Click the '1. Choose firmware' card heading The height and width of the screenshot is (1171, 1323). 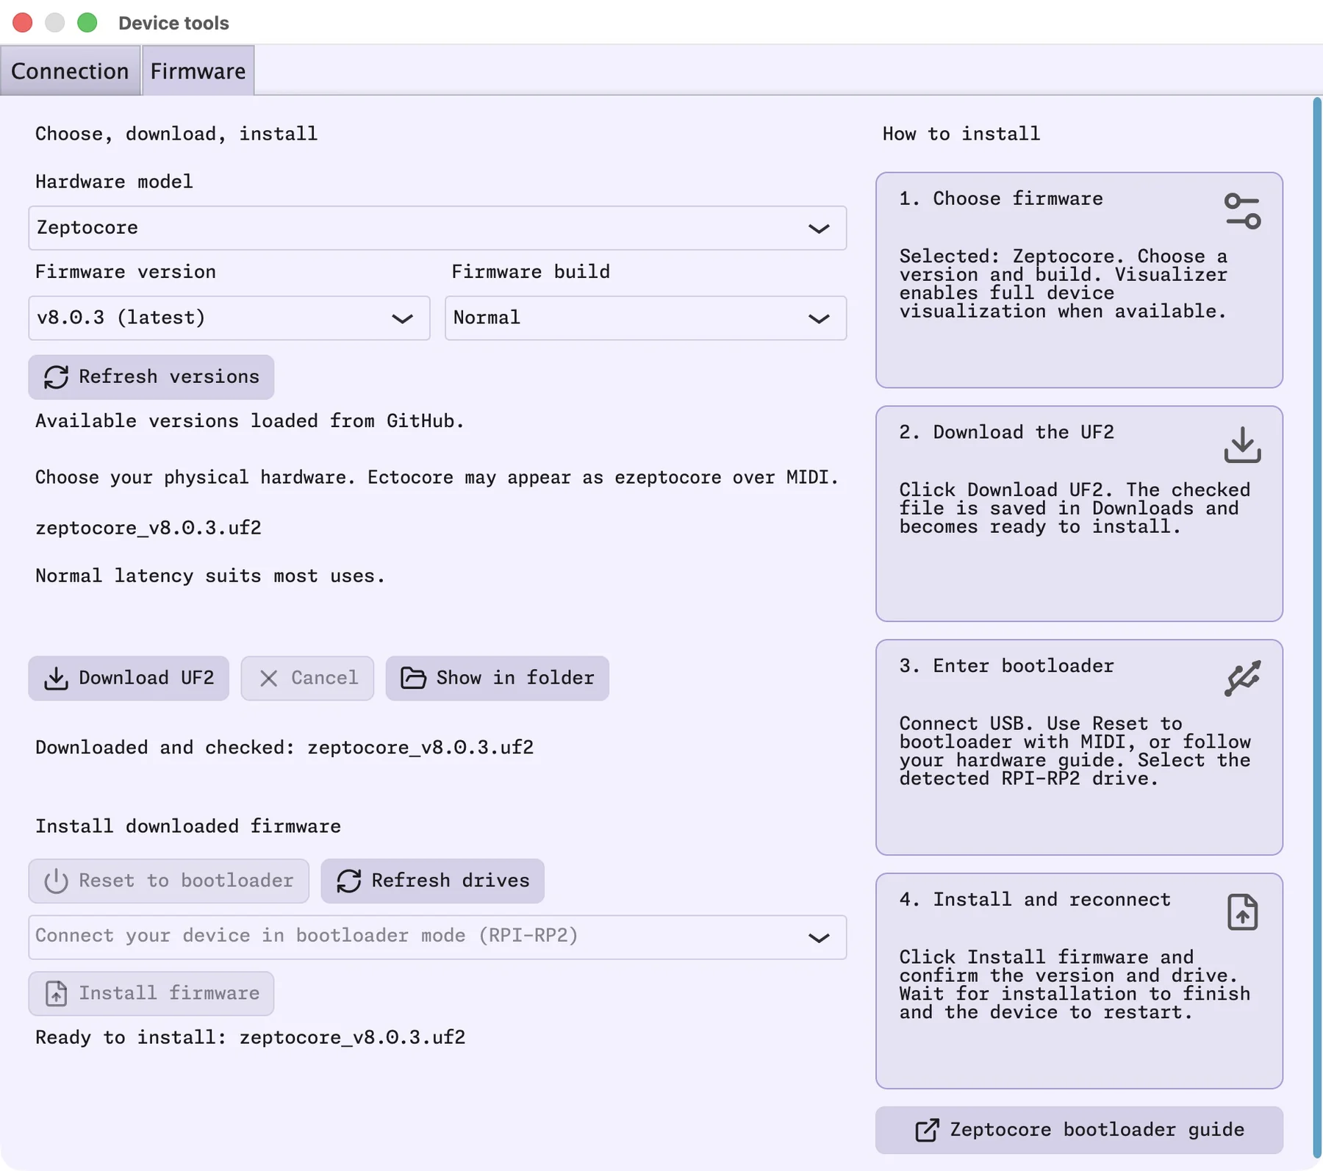coord(1001,198)
